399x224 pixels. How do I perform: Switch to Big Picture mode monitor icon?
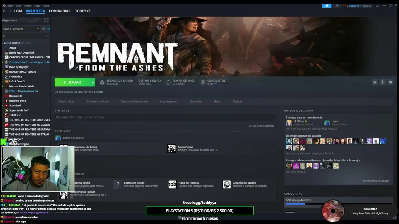(x=377, y=6)
